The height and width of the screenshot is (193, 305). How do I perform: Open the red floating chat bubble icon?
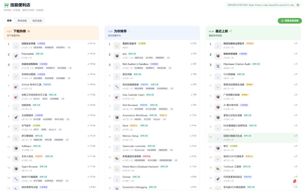click(295, 181)
